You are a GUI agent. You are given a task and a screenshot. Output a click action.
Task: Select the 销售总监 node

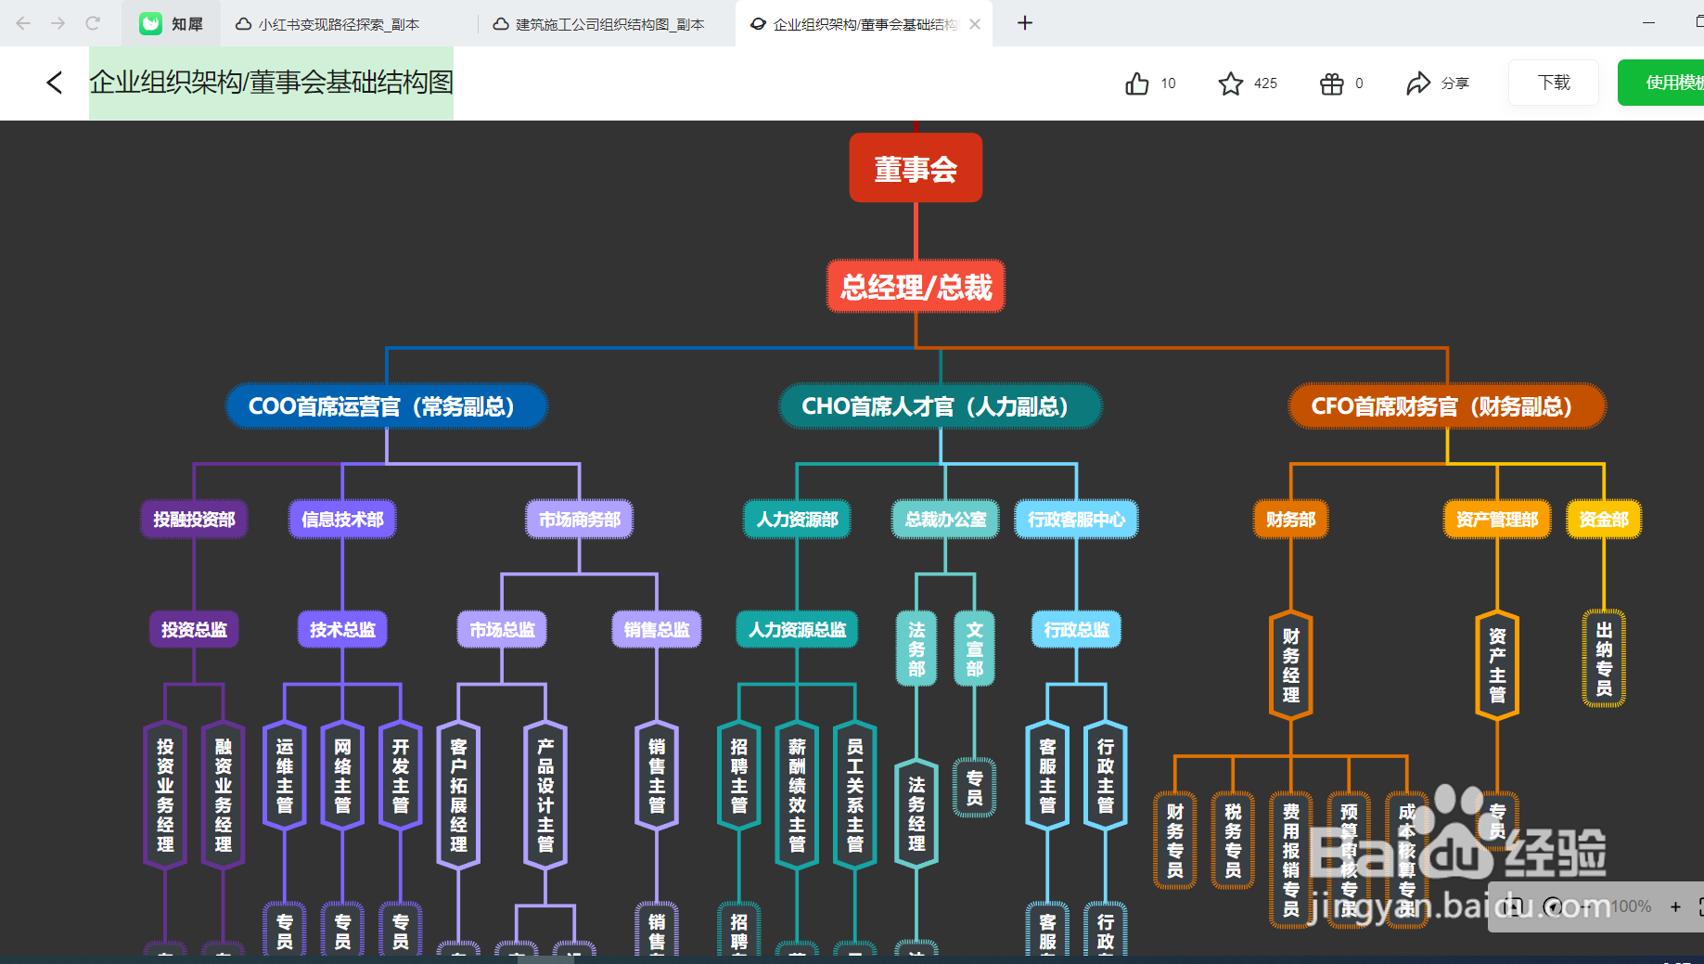(x=657, y=629)
